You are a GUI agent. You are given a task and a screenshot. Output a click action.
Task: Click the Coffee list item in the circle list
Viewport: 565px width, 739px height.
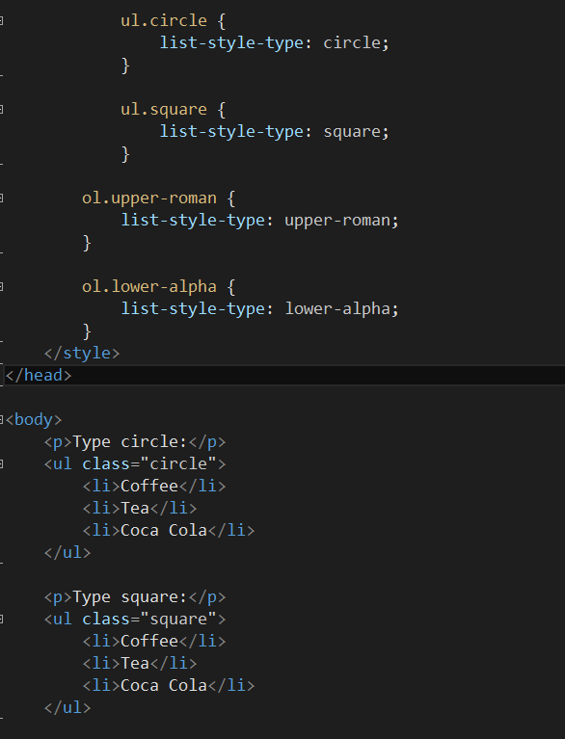pyautogui.click(x=154, y=486)
